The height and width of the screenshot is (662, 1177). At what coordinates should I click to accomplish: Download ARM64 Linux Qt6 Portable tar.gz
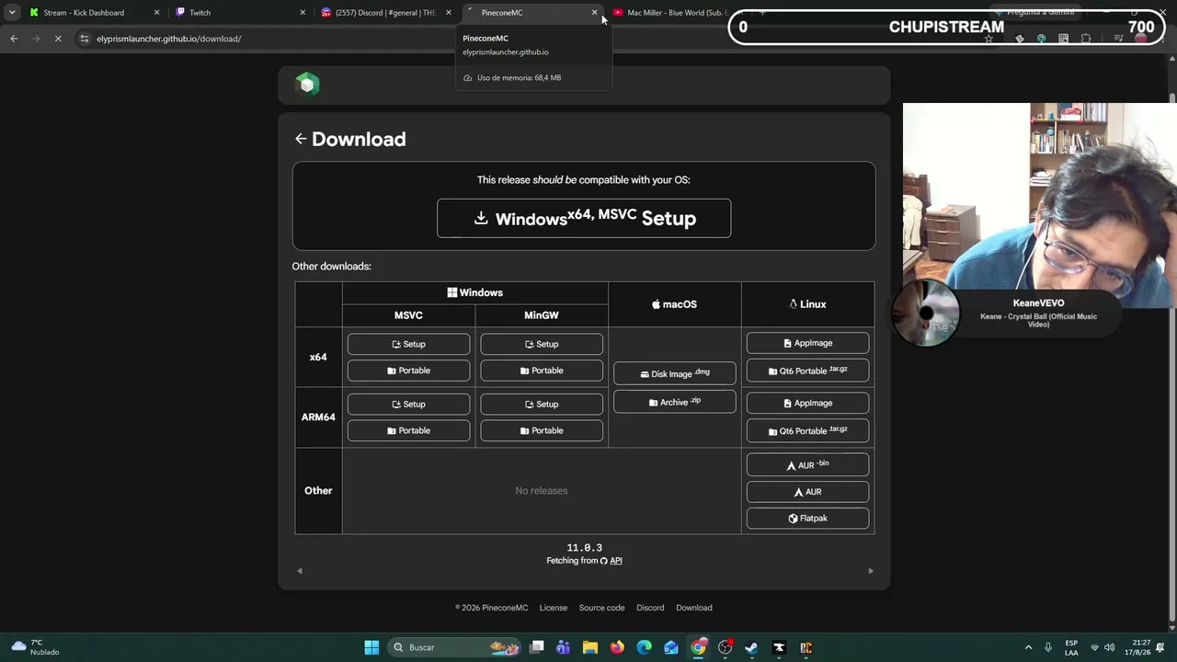click(x=807, y=430)
